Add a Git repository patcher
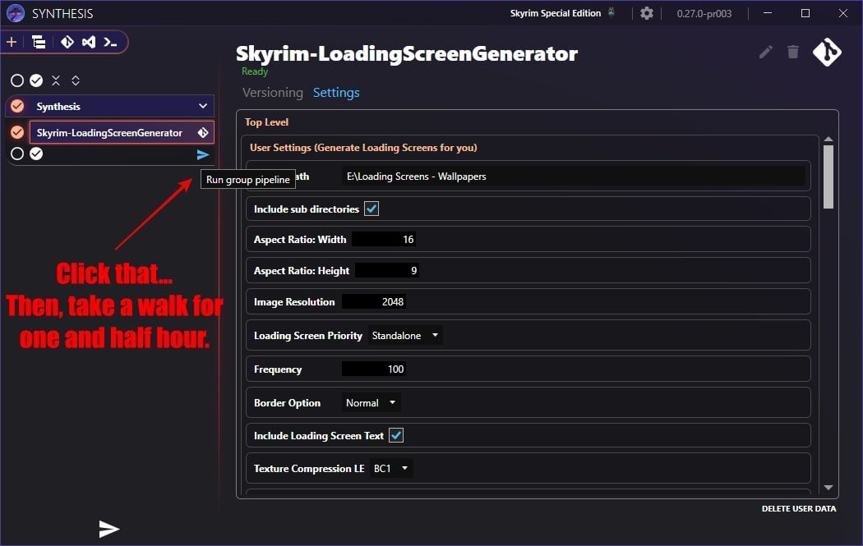Viewport: 863px width, 546px height. tap(67, 42)
